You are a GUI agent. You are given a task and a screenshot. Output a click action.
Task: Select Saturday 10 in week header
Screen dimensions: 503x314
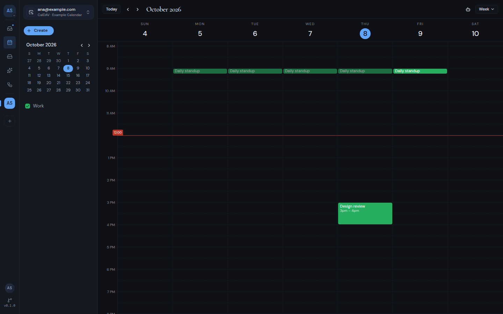475,33
